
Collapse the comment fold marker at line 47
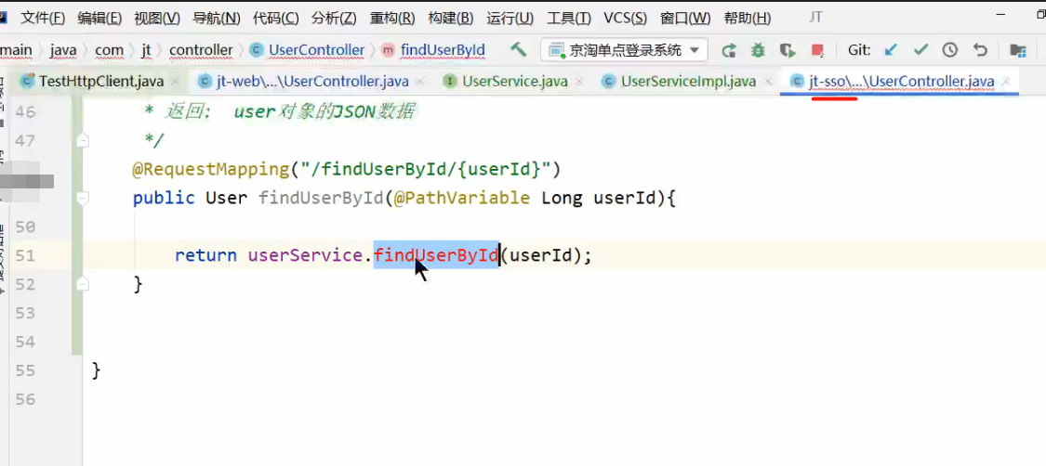point(84,140)
